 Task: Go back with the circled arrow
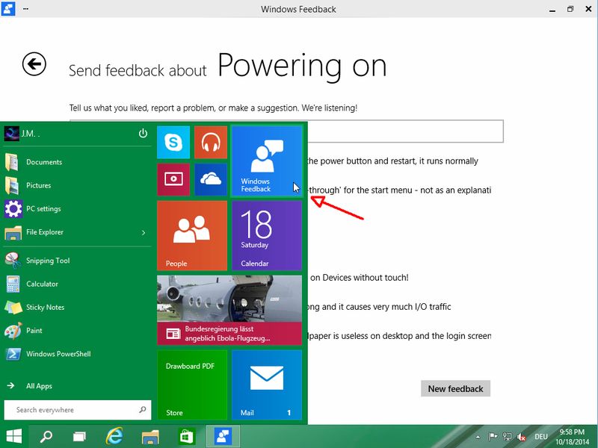(x=34, y=64)
